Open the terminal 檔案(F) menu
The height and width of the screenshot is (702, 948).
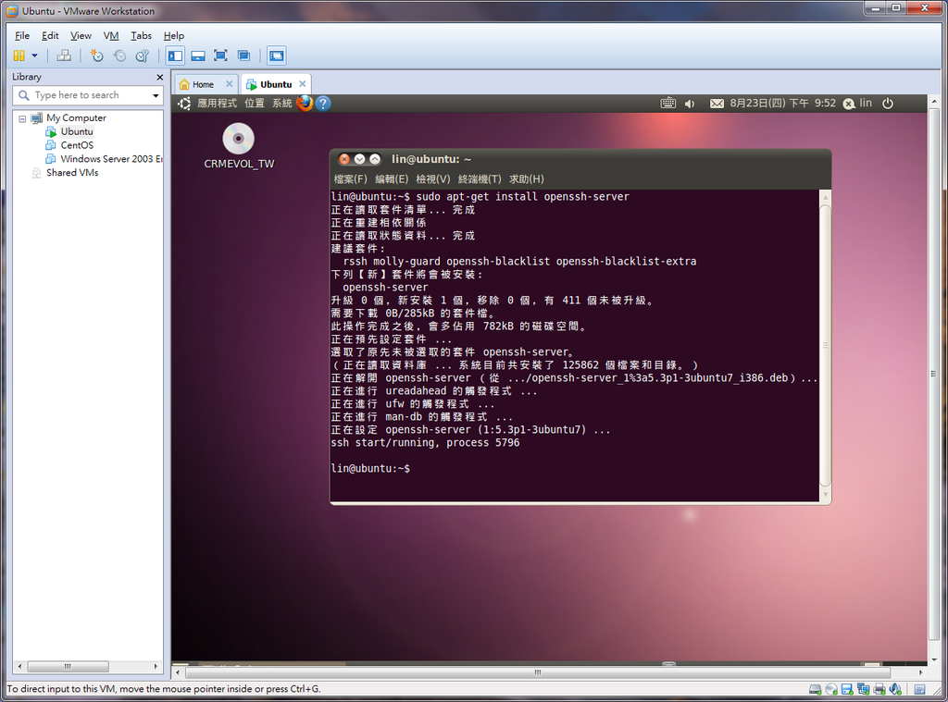pos(351,179)
